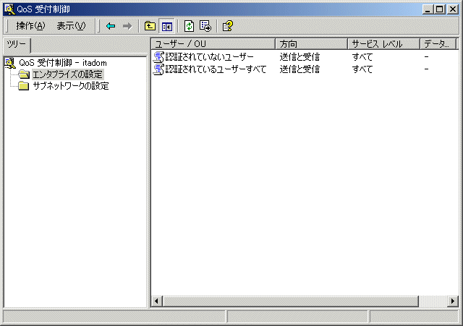Toggle the console tree show/hide icon
This screenshot has width=463, height=326.
167,26
